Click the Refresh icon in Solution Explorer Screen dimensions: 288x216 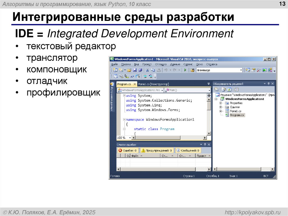click(229, 89)
